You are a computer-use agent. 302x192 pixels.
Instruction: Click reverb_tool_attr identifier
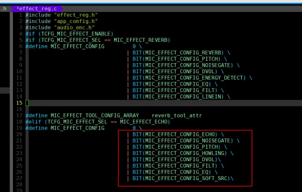[177, 115]
